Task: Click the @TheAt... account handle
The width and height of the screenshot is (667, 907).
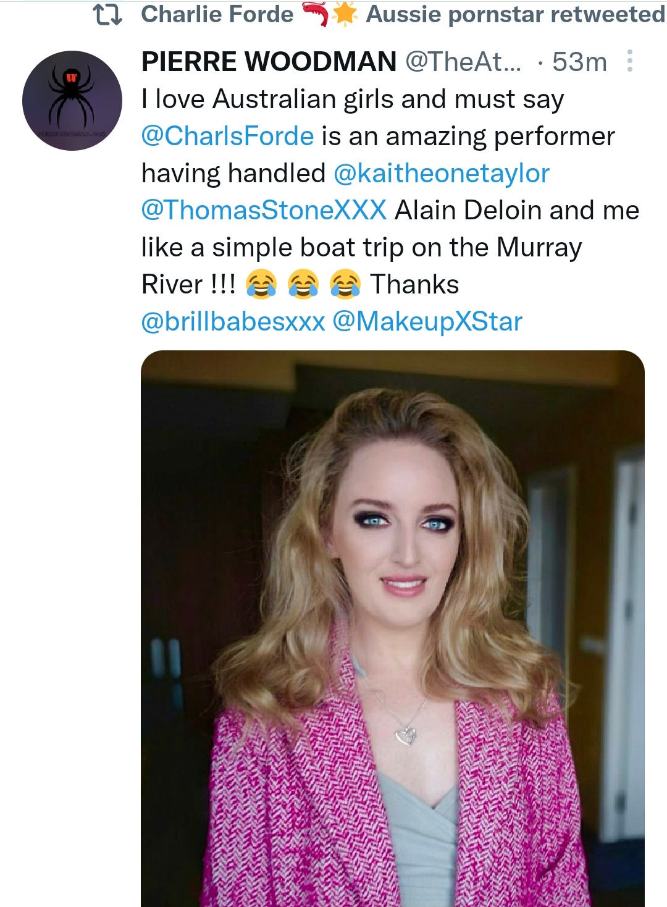Action: (463, 62)
